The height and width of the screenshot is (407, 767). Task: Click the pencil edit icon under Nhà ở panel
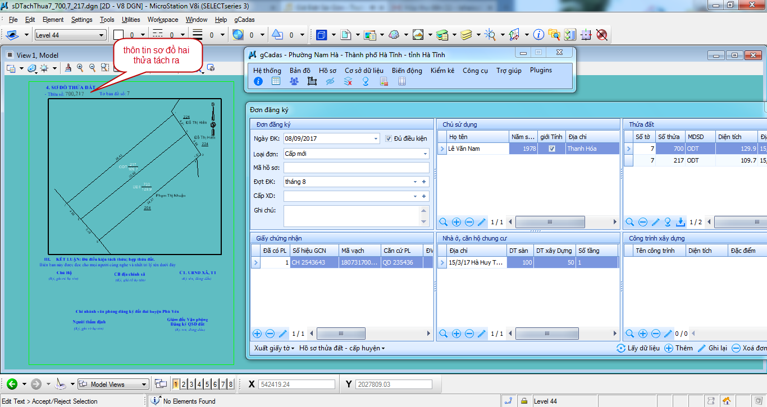pyautogui.click(x=482, y=334)
